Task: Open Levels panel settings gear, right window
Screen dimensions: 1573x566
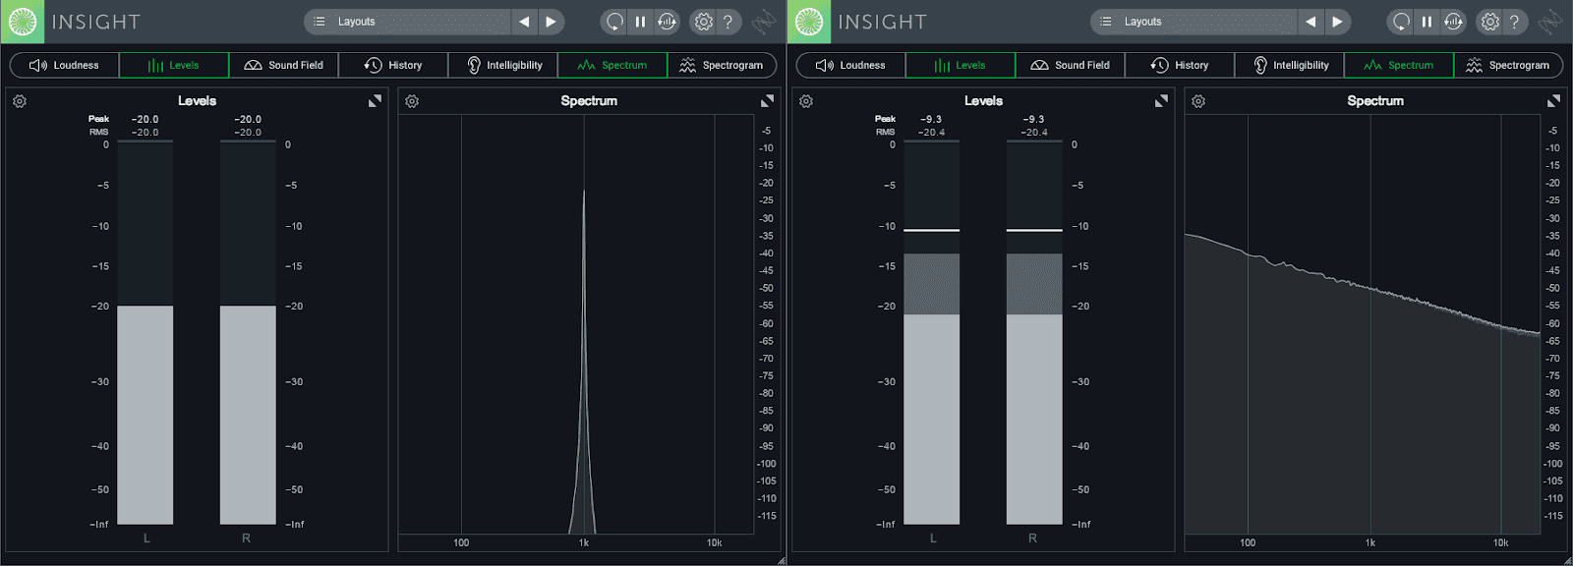Action: (806, 101)
